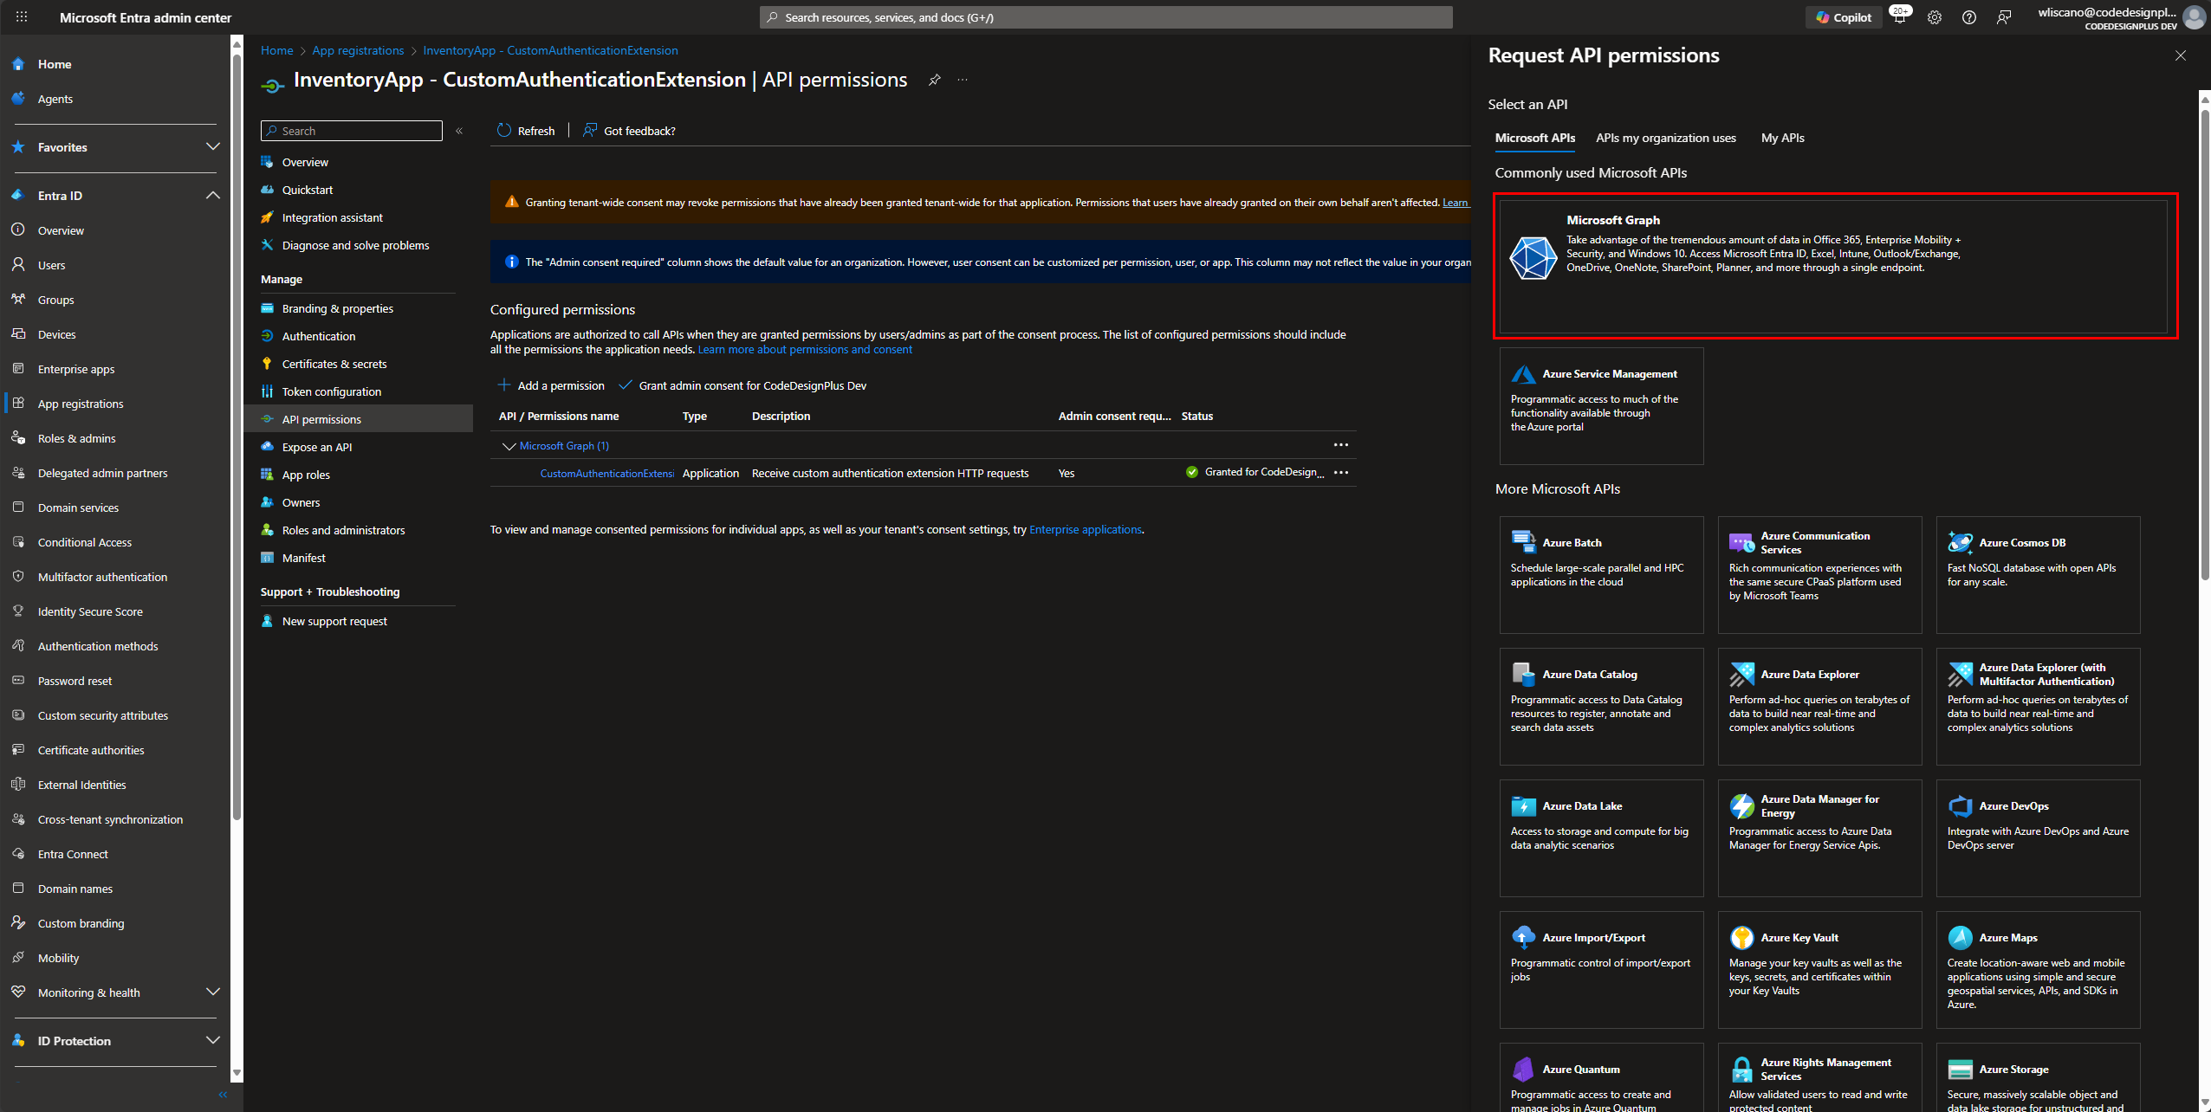Open the feedback icon in top bar
Viewport: 2211px width, 1112px height.
[2004, 17]
